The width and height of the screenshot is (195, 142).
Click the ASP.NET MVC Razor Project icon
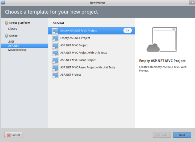55,60
